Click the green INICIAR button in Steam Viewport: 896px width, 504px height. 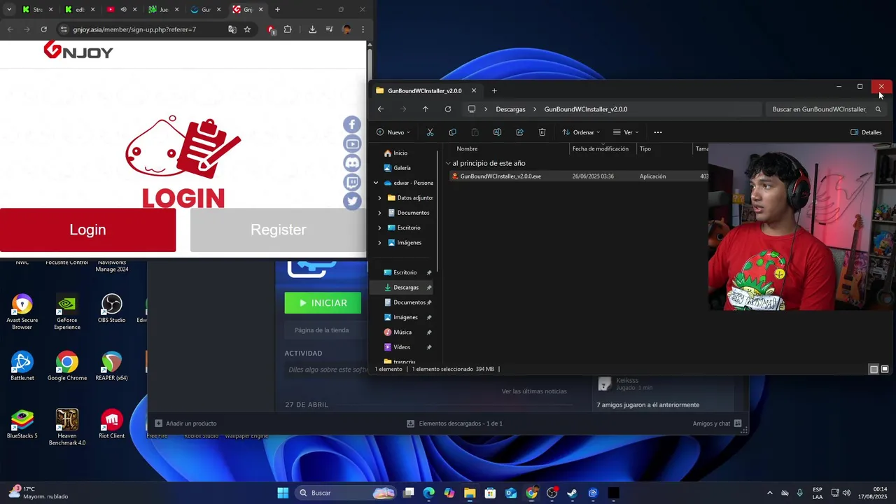tap(323, 303)
